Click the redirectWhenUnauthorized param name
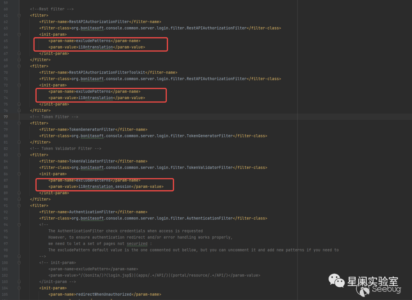The height and width of the screenshot is (300, 412). click(x=103, y=294)
